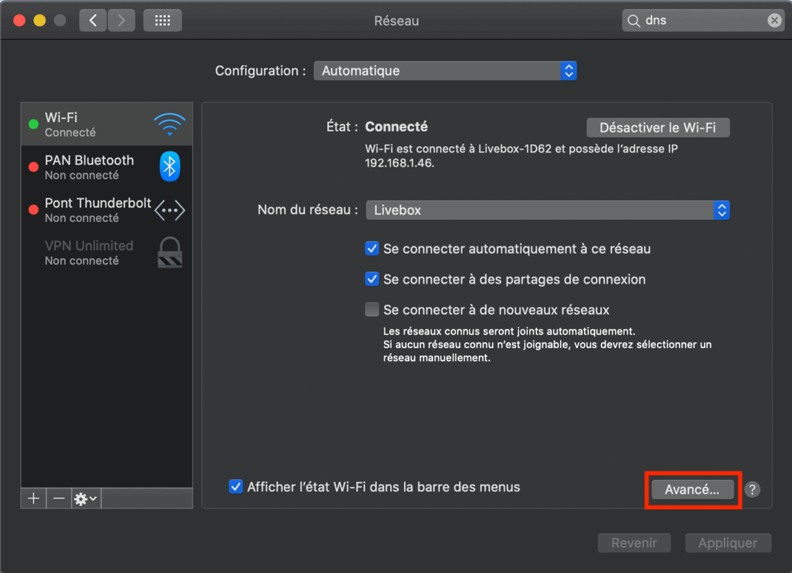Add a new service with plus
The width and height of the screenshot is (792, 573).
pos(33,498)
